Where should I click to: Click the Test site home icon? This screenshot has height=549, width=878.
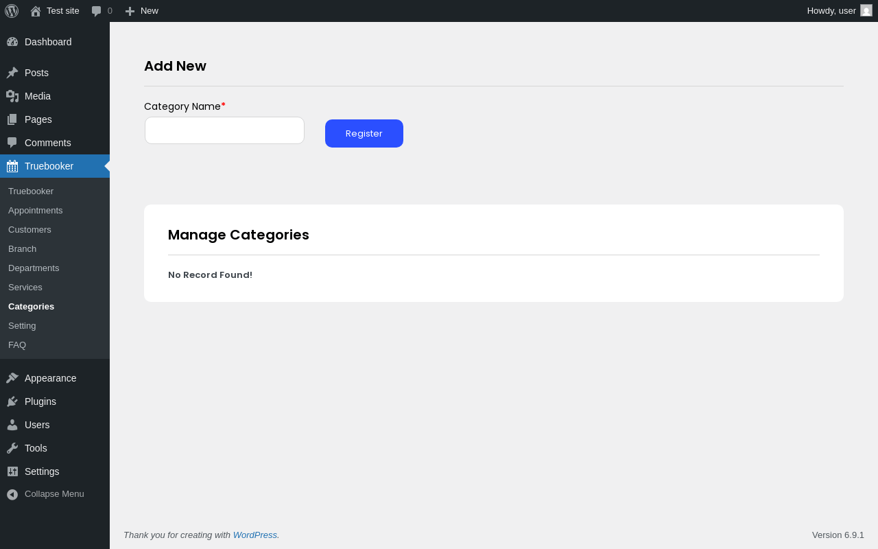[36, 11]
